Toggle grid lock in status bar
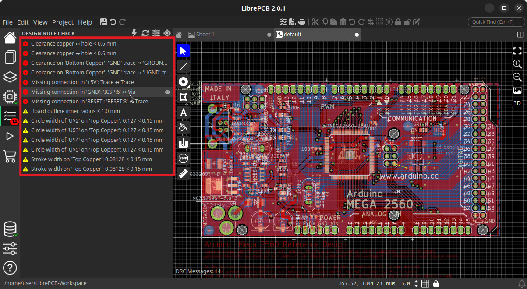The image size is (527, 289). (436, 283)
